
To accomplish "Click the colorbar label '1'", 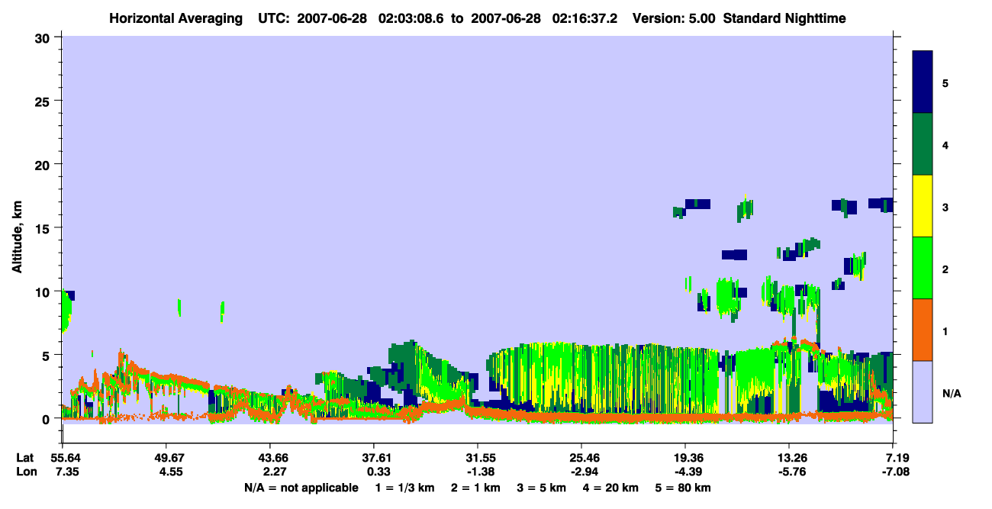I will click(945, 331).
